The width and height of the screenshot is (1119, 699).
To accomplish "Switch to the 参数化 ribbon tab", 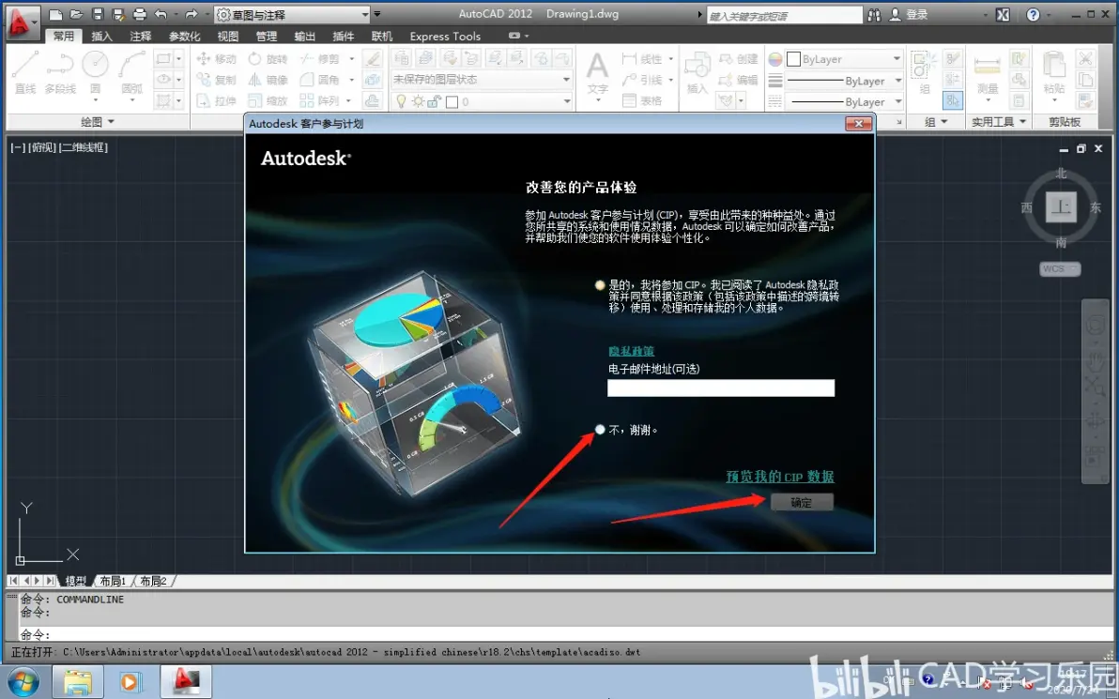I will 184,36.
